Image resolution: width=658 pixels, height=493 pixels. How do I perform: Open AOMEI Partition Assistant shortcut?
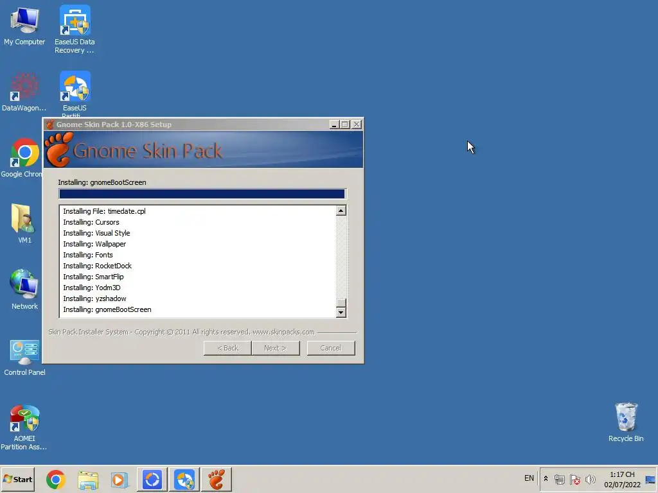(24, 428)
